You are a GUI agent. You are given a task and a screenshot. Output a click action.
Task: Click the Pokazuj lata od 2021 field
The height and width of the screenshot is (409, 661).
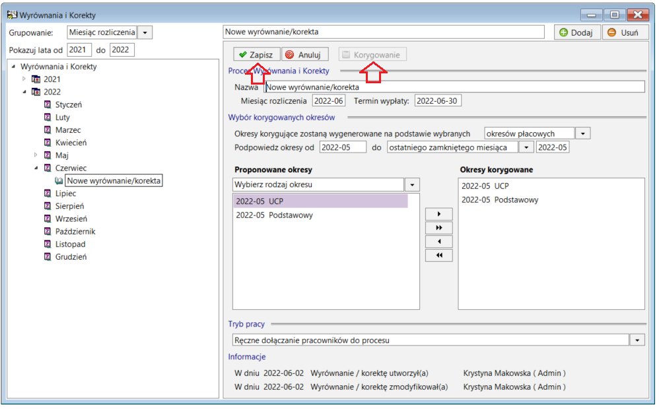click(79, 50)
